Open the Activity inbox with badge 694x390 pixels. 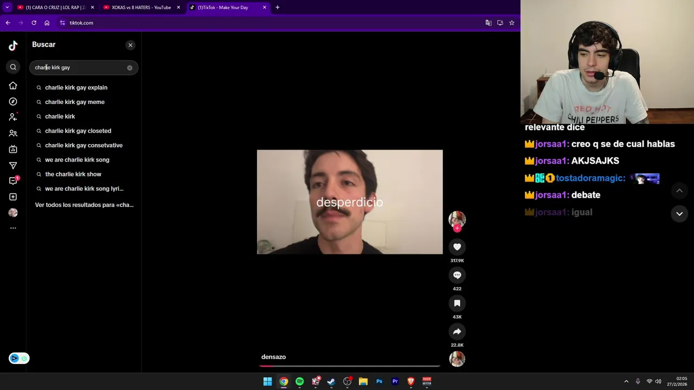click(14, 180)
